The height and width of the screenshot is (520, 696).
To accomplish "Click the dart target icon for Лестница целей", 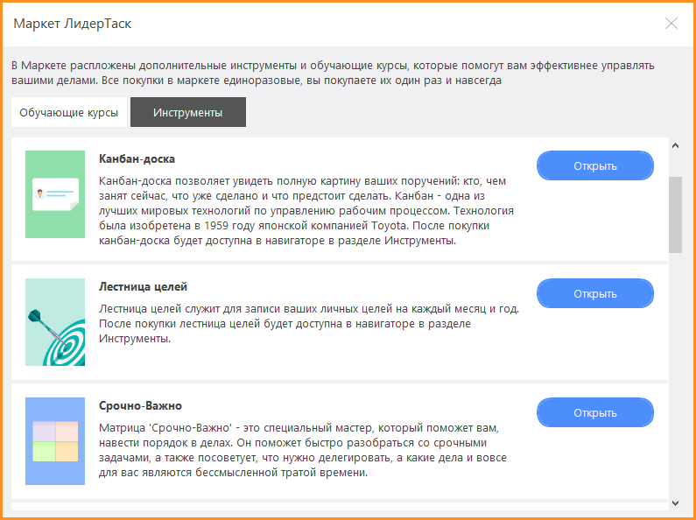I will click(x=55, y=322).
